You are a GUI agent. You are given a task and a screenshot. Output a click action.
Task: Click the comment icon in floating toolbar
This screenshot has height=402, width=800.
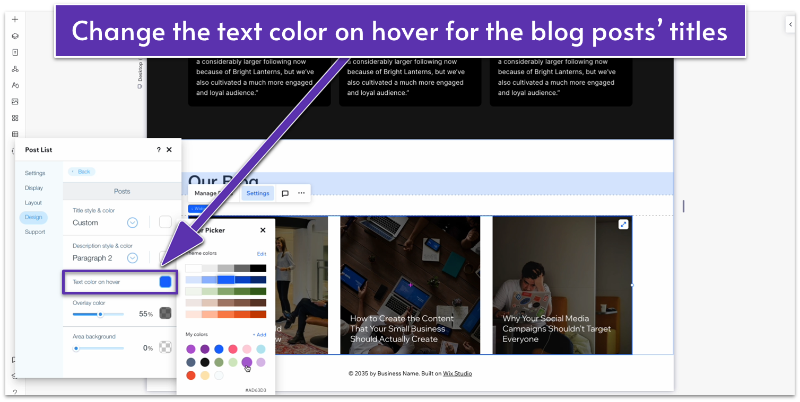pyautogui.click(x=285, y=193)
